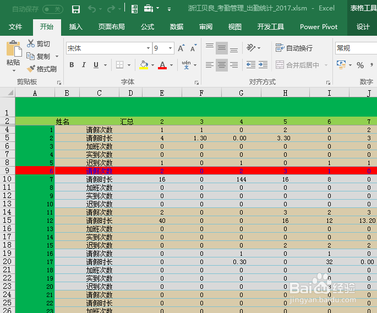Screen dimensions: 377x313
Task: Select Center horizontal alignment icon
Action: click(222, 65)
